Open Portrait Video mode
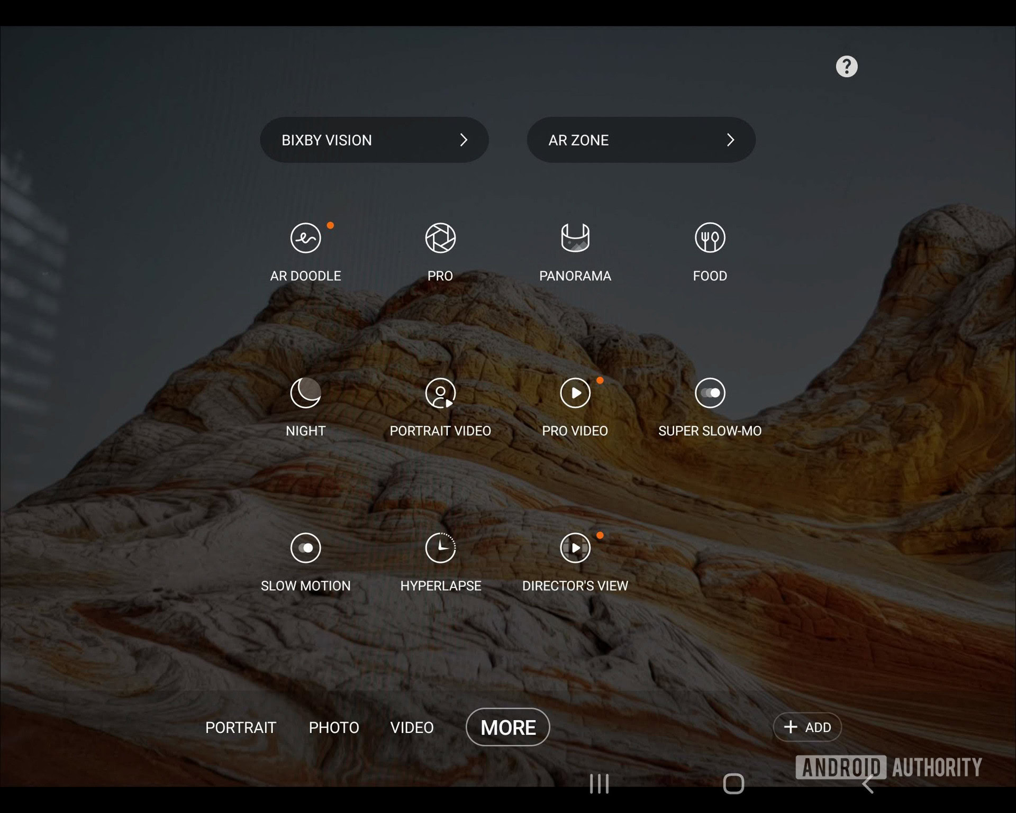The image size is (1016, 813). [440, 393]
